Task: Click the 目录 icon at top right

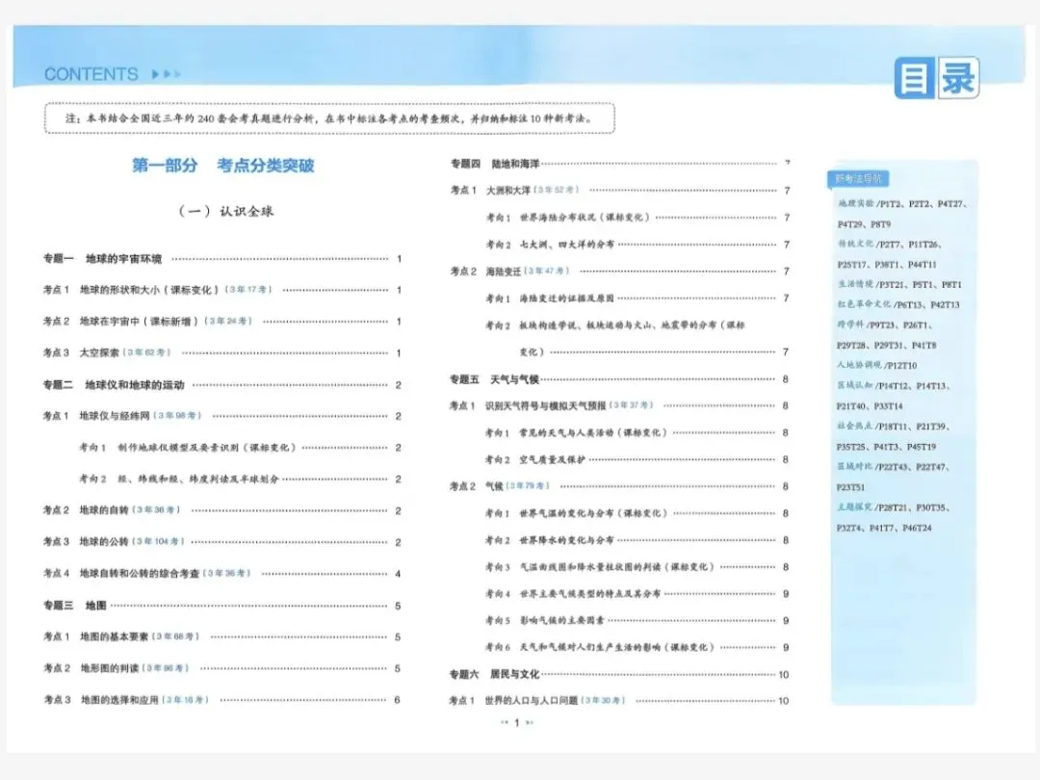Action: coord(938,78)
